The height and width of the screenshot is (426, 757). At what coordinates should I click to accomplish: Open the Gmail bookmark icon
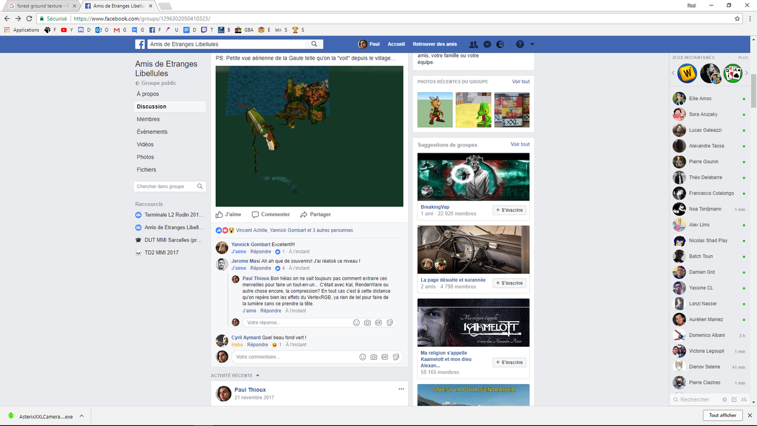tap(117, 30)
